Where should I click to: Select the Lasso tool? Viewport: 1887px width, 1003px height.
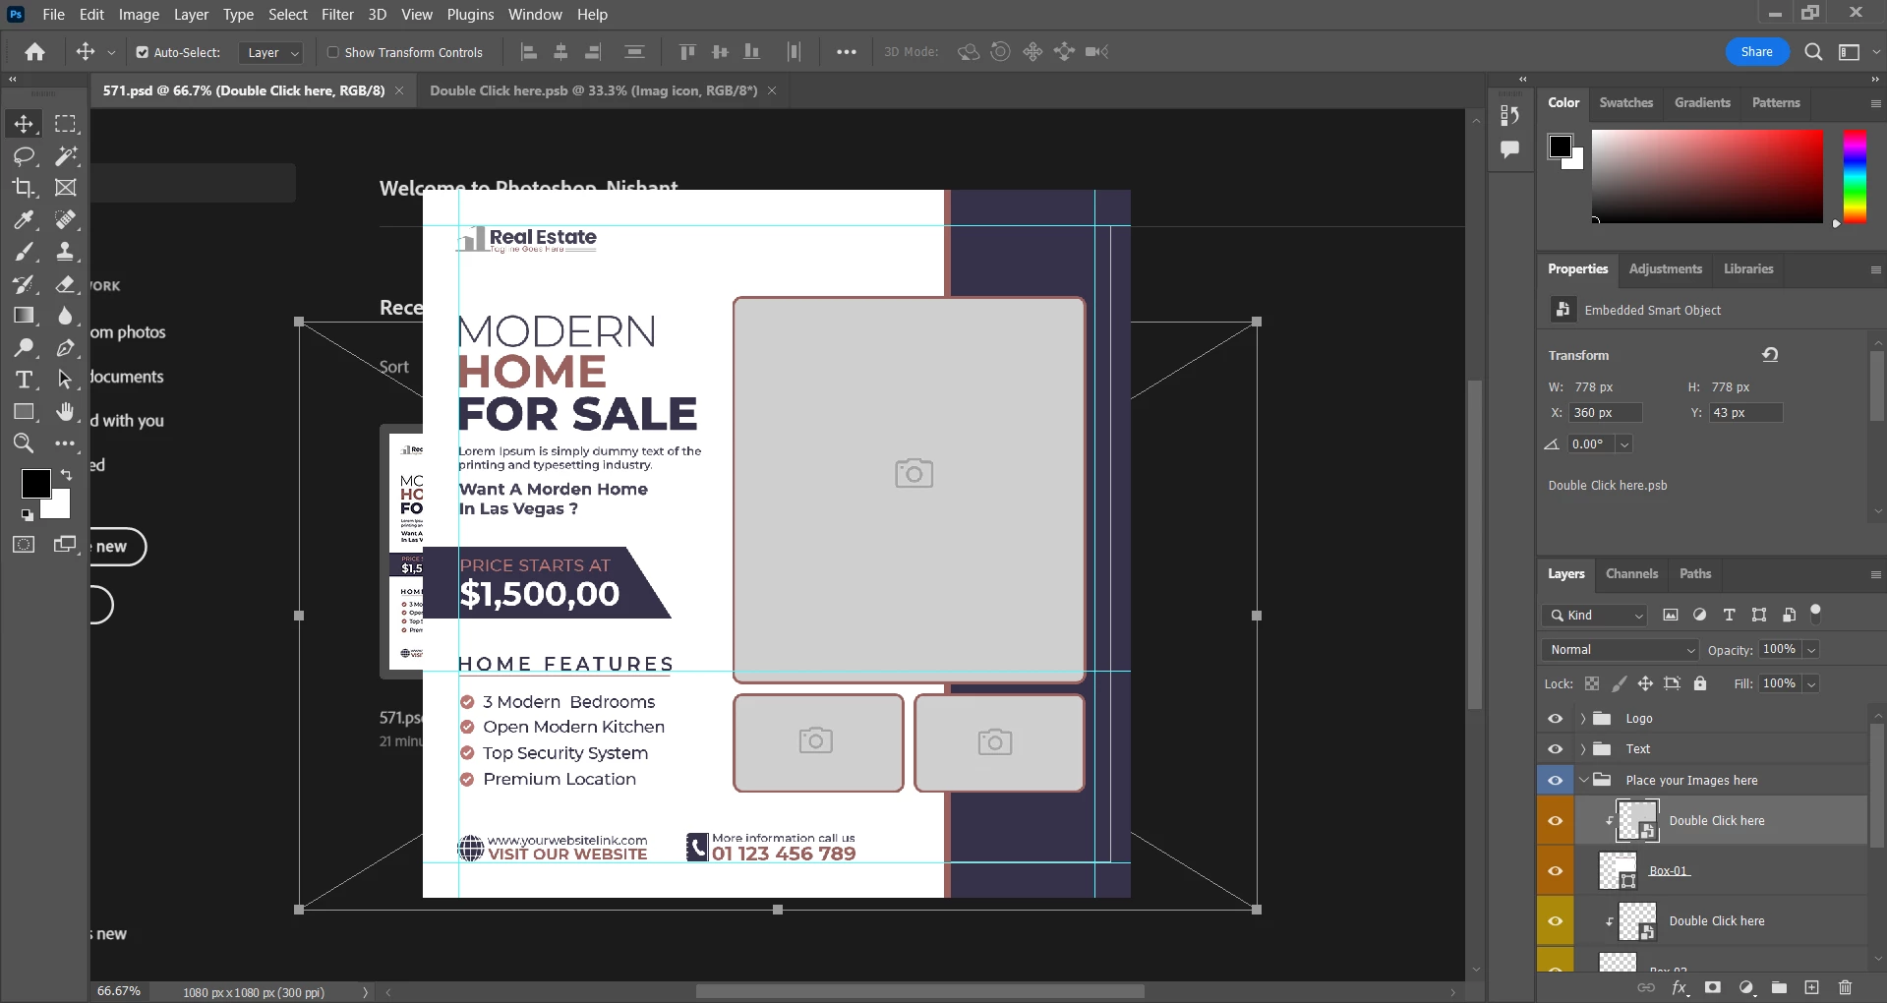(x=24, y=155)
